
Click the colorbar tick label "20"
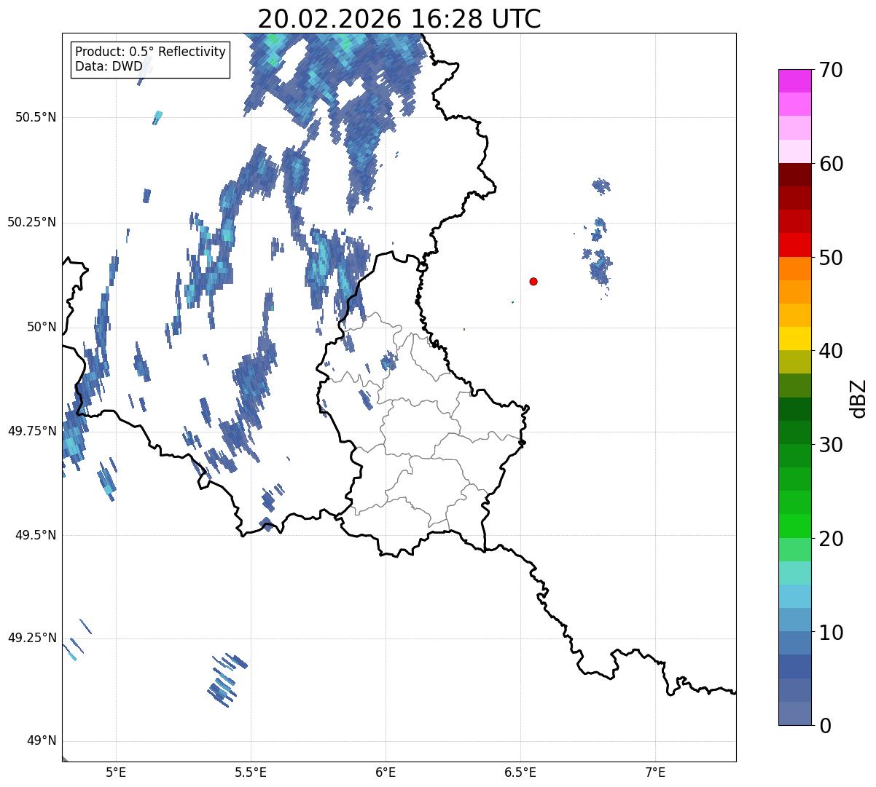[831, 539]
